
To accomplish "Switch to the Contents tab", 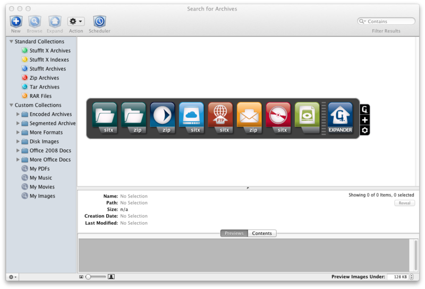I will 262,233.
